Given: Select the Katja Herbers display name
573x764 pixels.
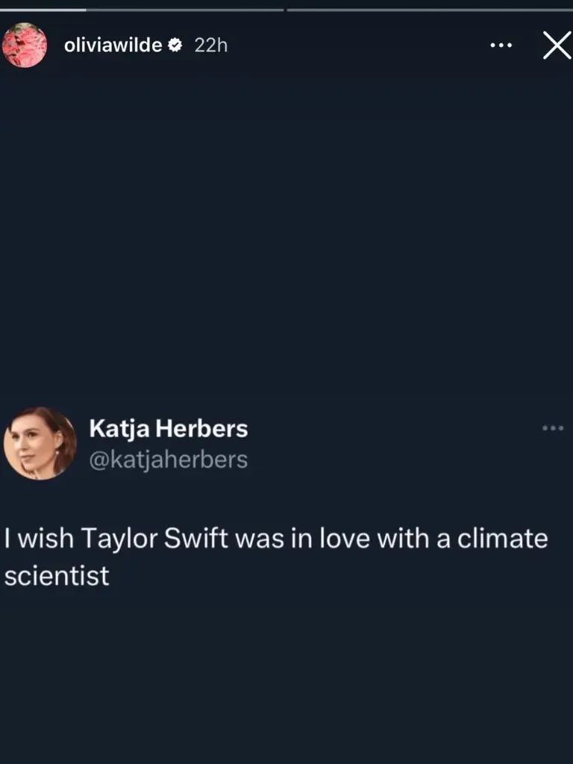Looking at the screenshot, I should pos(168,429).
